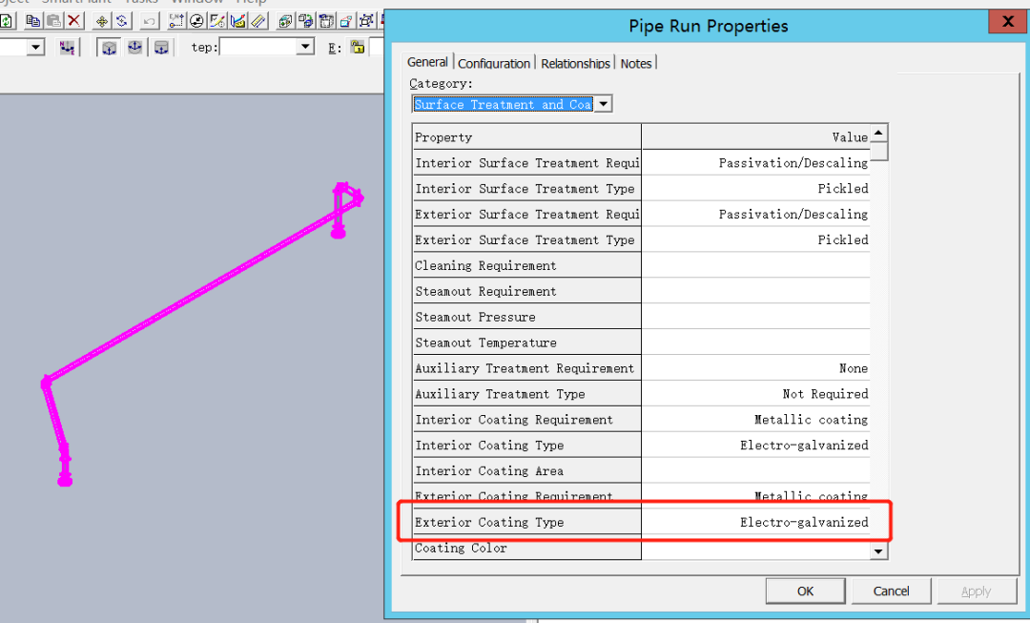Switch to the General tab

click(427, 62)
